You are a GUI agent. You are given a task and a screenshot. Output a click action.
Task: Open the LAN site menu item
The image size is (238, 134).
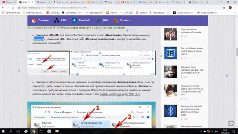pyautogui.click(x=60, y=20)
